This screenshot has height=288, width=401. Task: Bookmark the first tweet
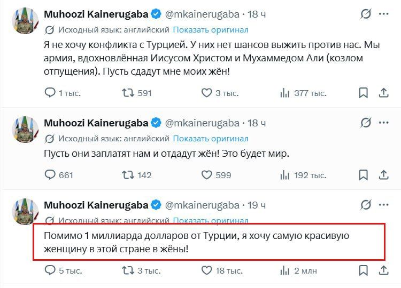[x=363, y=93]
